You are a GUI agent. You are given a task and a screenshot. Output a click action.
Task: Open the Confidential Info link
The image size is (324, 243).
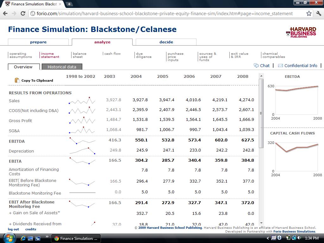301,65
